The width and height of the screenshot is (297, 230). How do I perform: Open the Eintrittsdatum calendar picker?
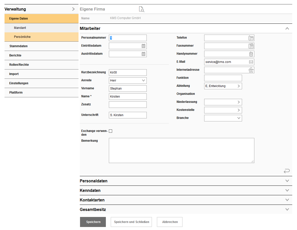143,46
